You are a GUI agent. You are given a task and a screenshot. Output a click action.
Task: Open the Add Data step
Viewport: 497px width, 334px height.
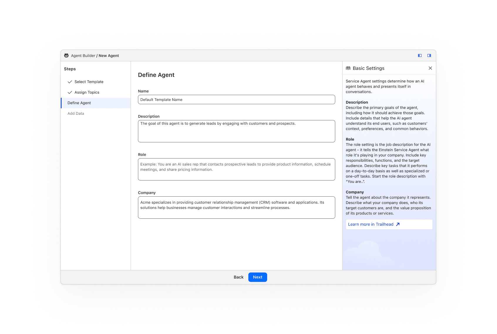96,114
